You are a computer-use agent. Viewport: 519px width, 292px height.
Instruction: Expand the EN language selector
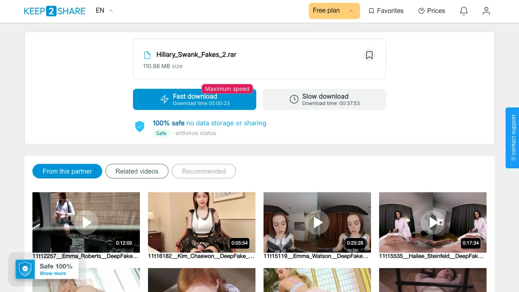[x=104, y=11]
